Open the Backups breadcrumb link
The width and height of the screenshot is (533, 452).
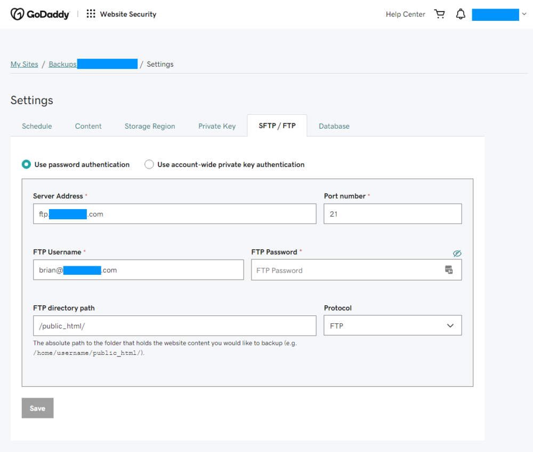(x=62, y=64)
